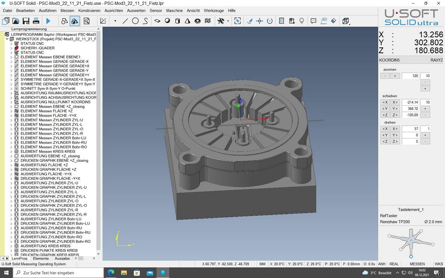Open the Konstruieren menu
The image size is (445, 278).
pyautogui.click(x=89, y=10)
